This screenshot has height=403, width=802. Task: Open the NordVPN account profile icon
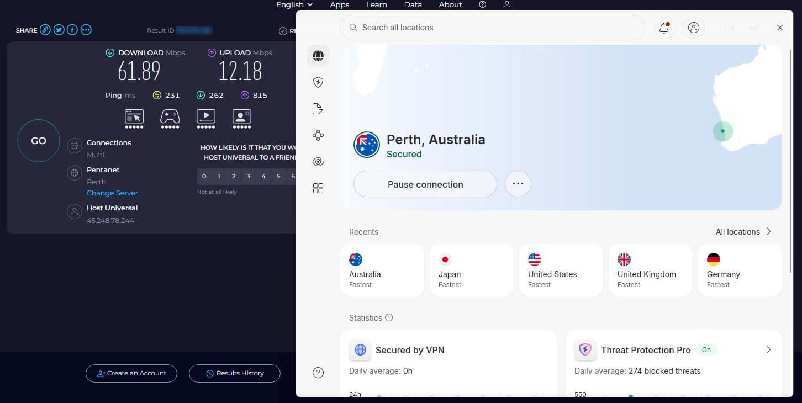coord(694,28)
